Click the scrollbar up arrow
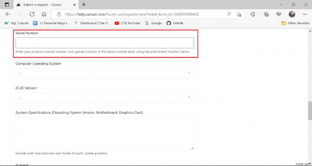 click(310, 31)
